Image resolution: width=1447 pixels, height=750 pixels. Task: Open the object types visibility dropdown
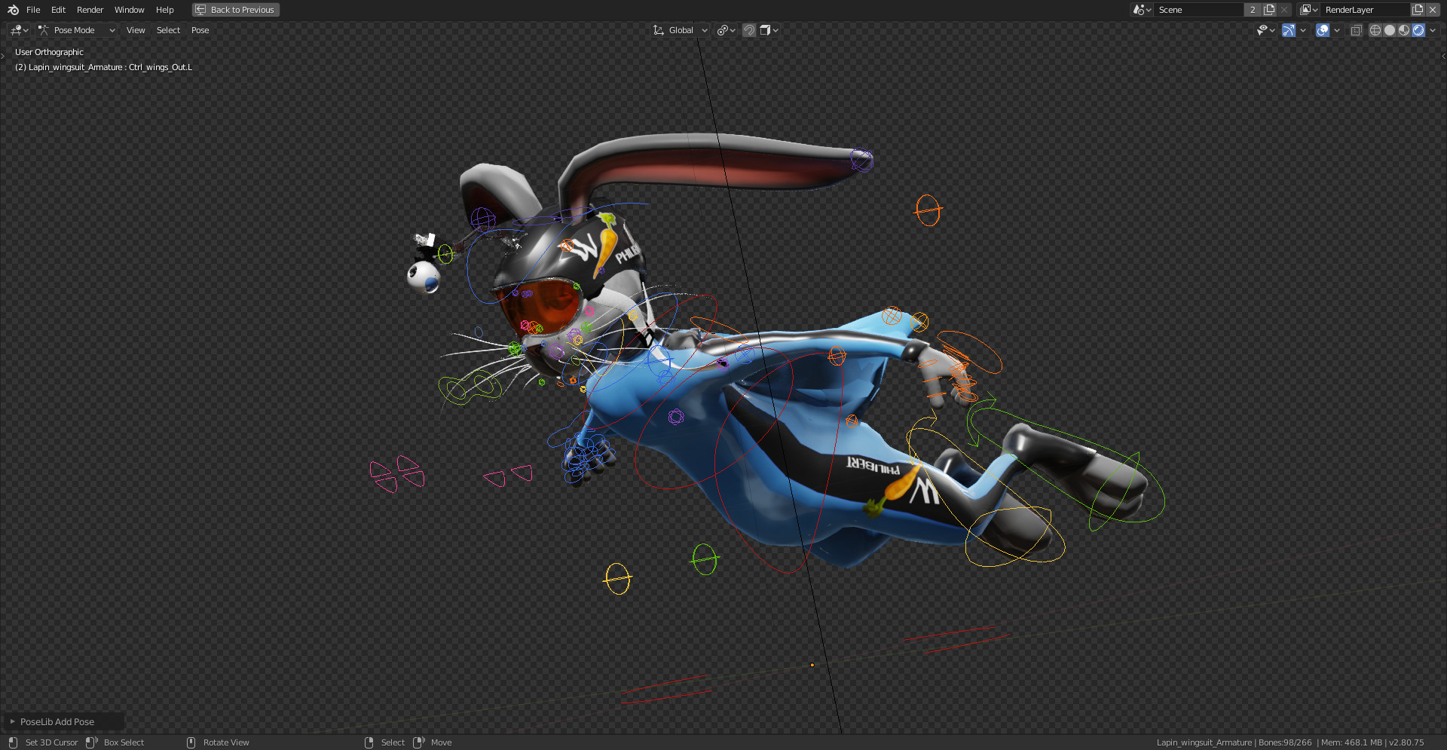tap(1265, 30)
